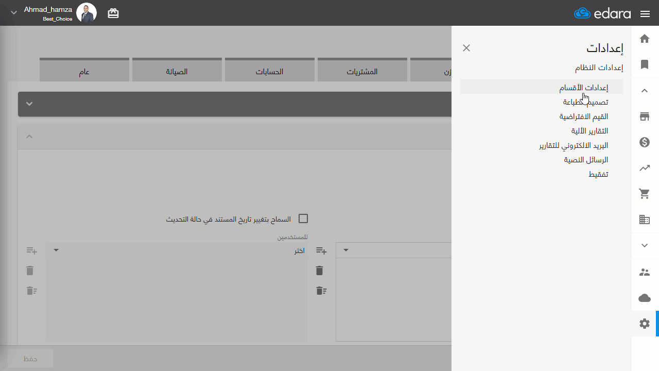This screenshot has height=371, width=659.
Task: Expand the user account dropdown chevron
Action: click(14, 13)
